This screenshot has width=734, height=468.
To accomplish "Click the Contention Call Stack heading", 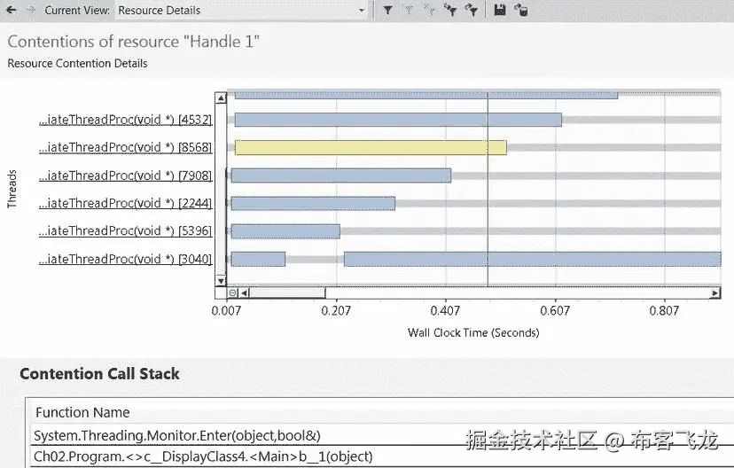I will [x=99, y=373].
